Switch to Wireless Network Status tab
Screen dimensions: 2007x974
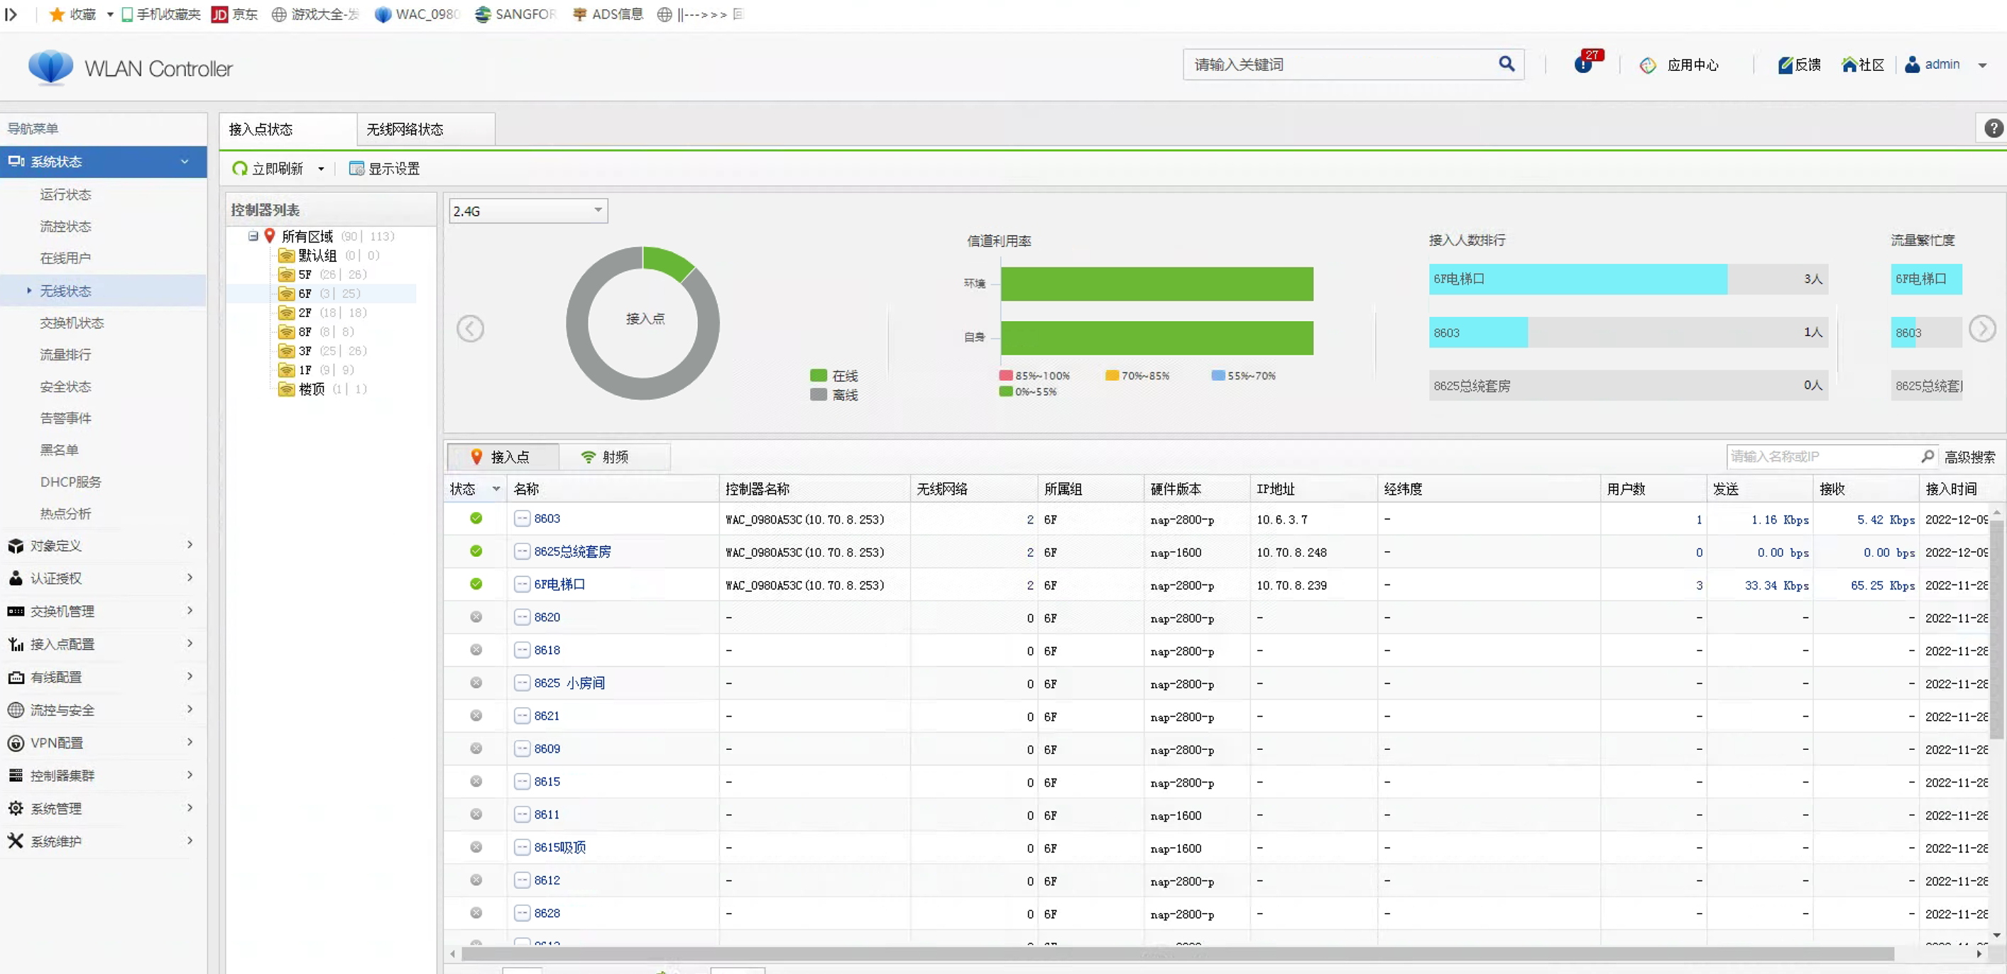405,129
